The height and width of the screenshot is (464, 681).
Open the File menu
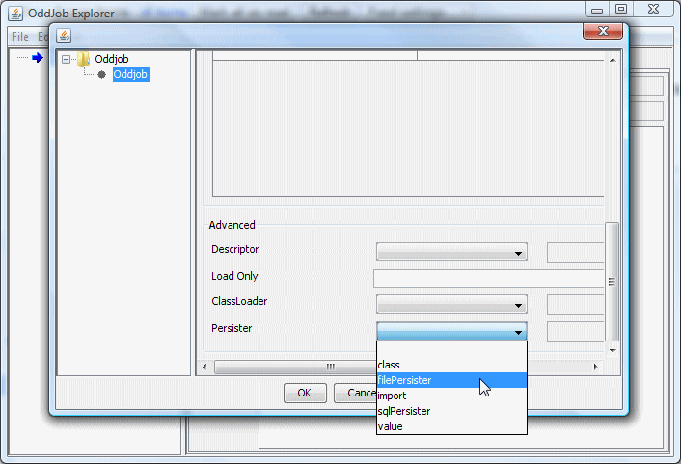point(20,37)
